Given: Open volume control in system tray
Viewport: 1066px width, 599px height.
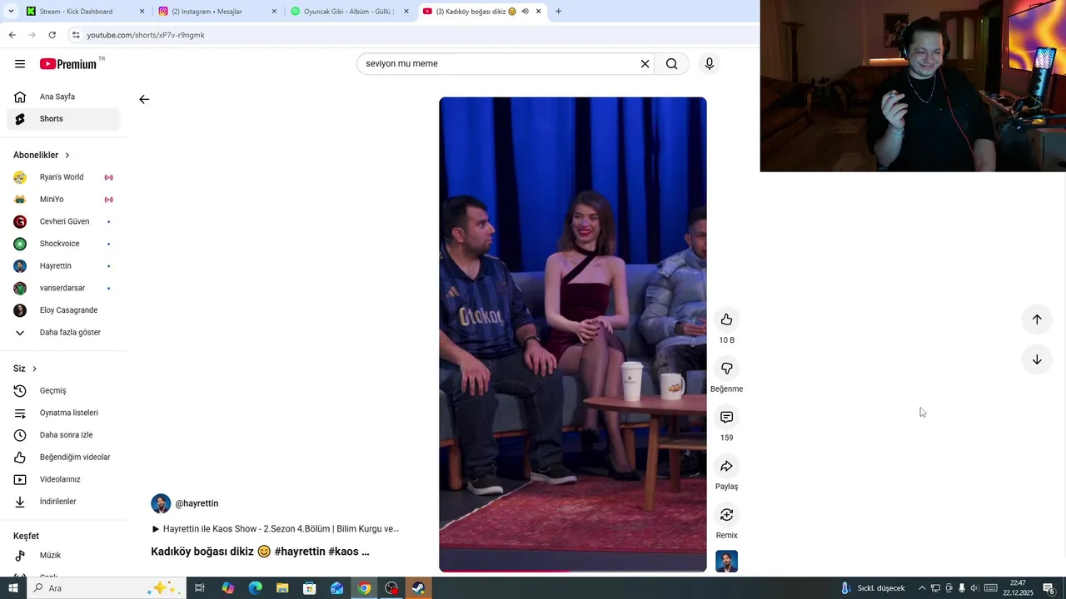Looking at the screenshot, I should coord(974,588).
